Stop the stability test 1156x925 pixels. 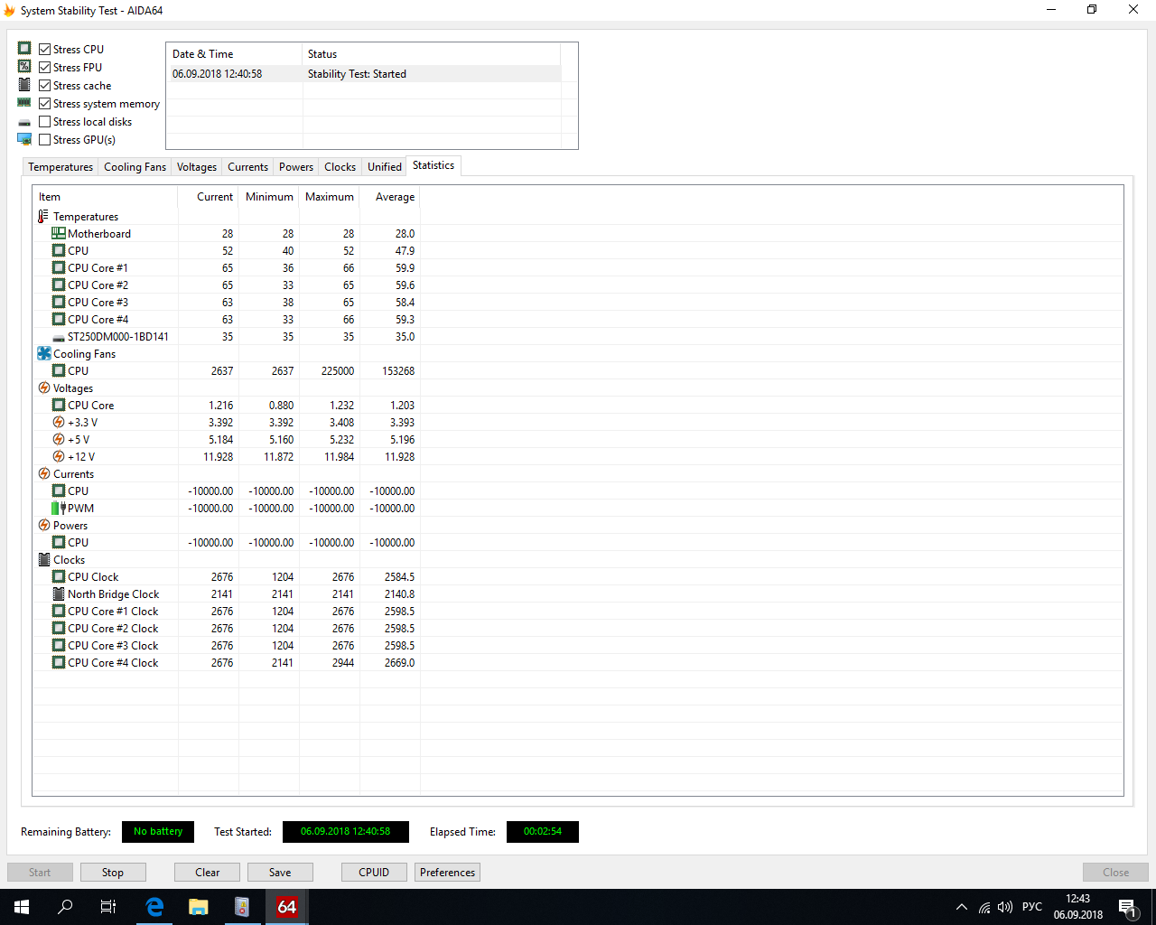(x=113, y=872)
